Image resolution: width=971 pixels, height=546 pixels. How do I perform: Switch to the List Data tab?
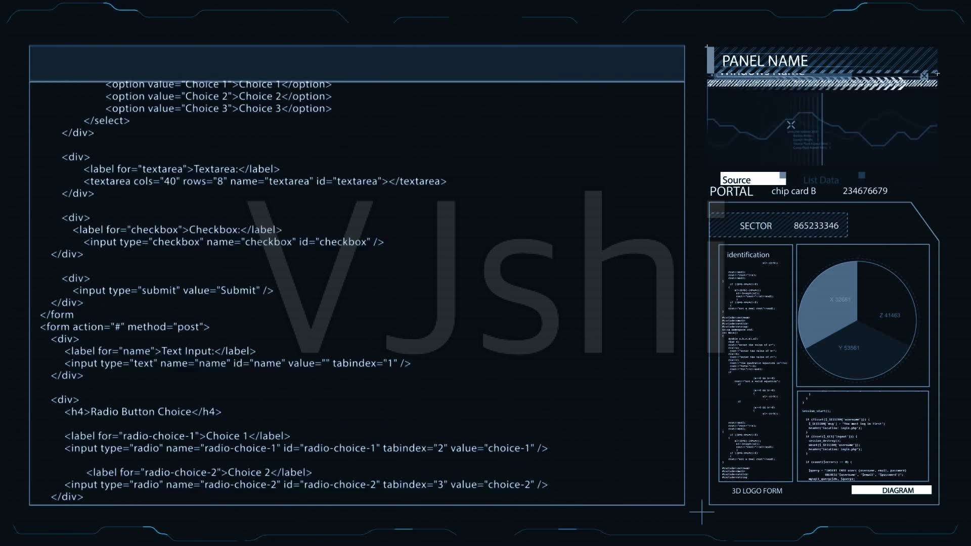click(x=822, y=179)
